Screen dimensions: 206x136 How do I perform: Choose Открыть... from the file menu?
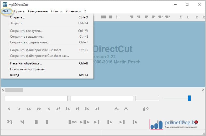47,17
